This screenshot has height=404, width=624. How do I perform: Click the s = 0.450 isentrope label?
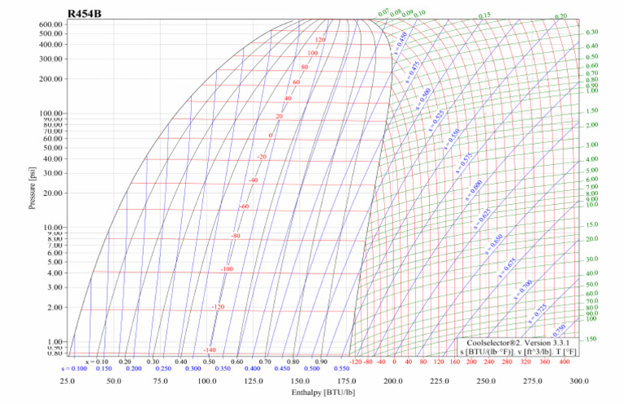click(401, 43)
